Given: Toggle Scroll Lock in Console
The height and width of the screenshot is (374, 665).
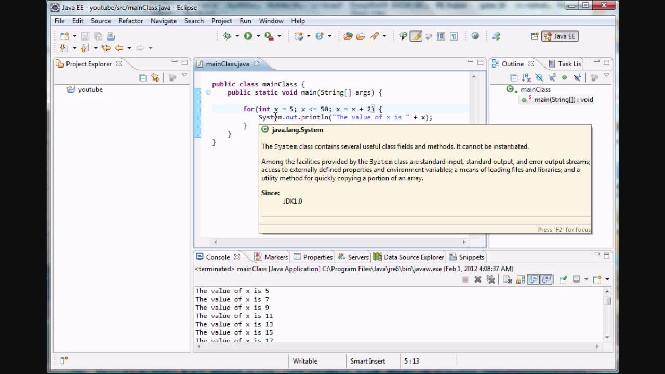Looking at the screenshot, I should click(x=521, y=279).
